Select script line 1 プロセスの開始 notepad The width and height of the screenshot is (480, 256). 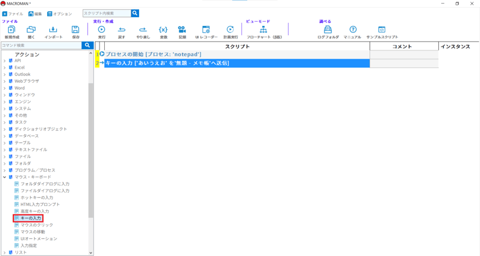237,55
